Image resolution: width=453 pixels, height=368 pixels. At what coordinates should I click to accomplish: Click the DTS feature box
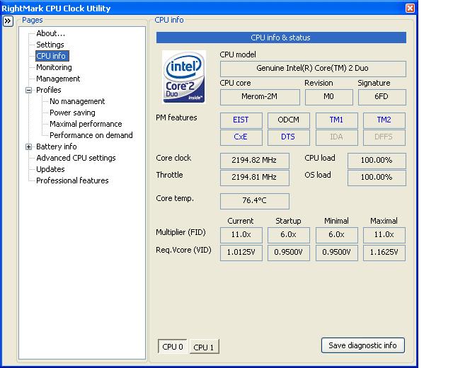[288, 137]
